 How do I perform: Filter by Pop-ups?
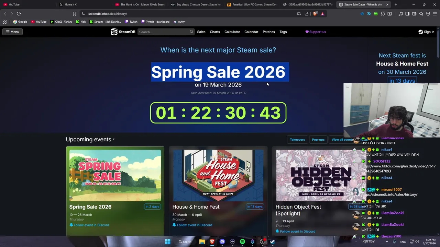(318, 140)
